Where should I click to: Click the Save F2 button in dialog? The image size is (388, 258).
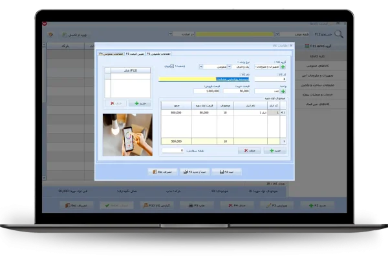[232, 172]
